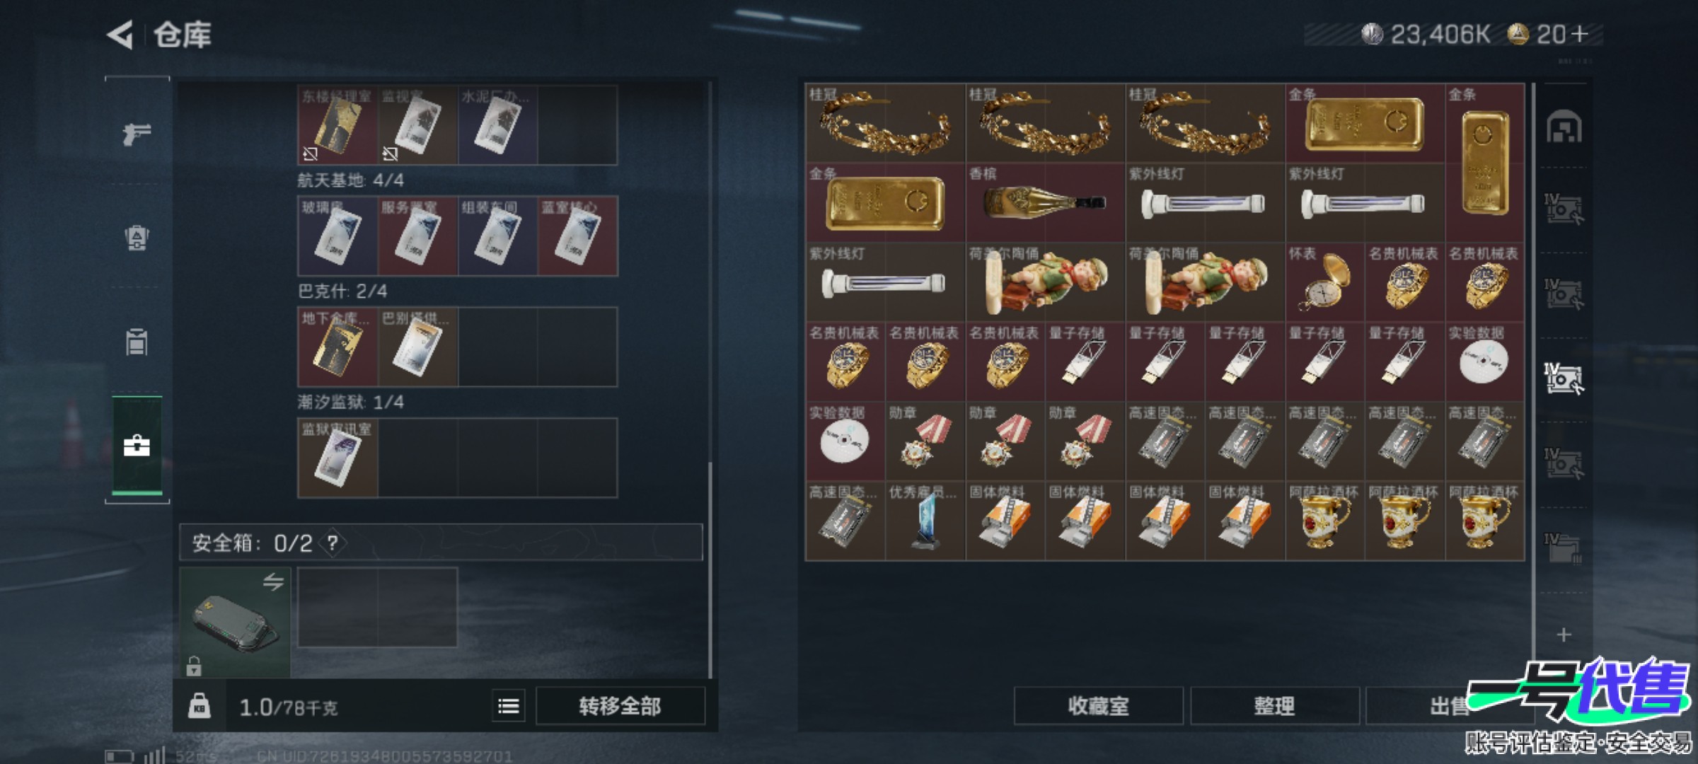Add a new storage box with plus

pos(1564,635)
